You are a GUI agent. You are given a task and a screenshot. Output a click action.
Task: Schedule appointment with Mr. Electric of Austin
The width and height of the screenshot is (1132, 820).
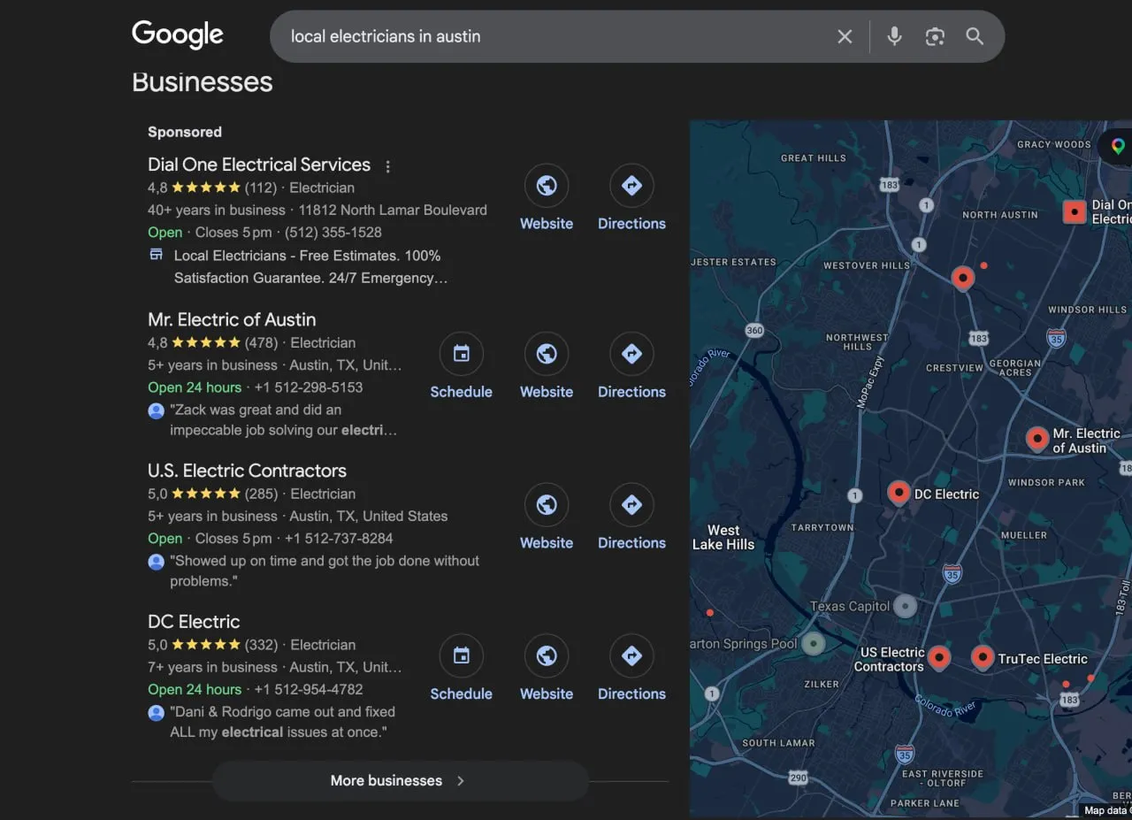[x=461, y=366]
